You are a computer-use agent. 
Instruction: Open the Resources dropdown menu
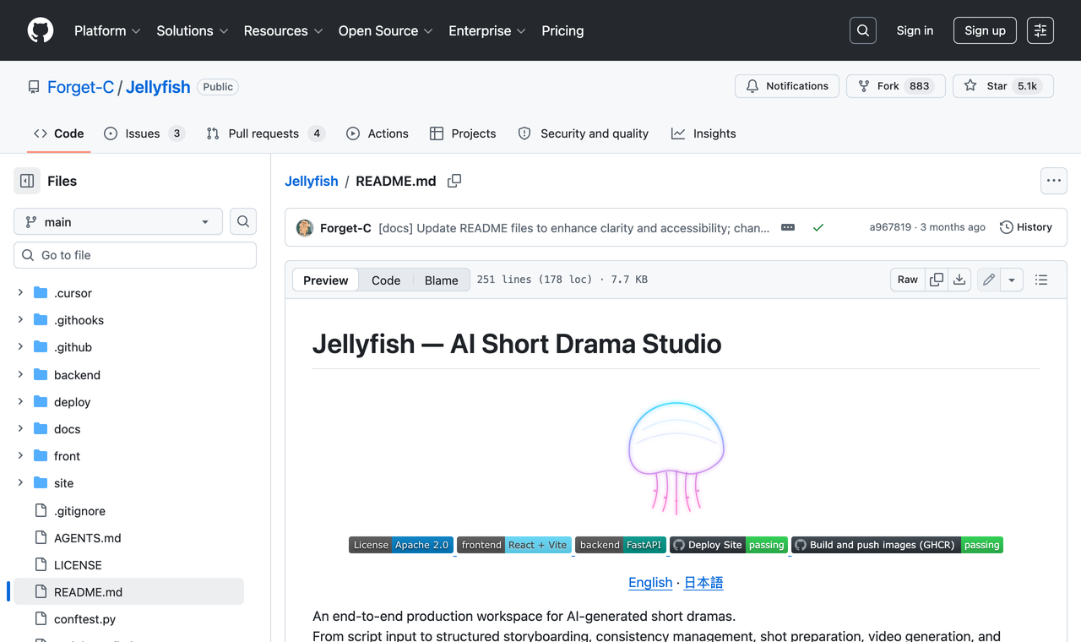283,30
